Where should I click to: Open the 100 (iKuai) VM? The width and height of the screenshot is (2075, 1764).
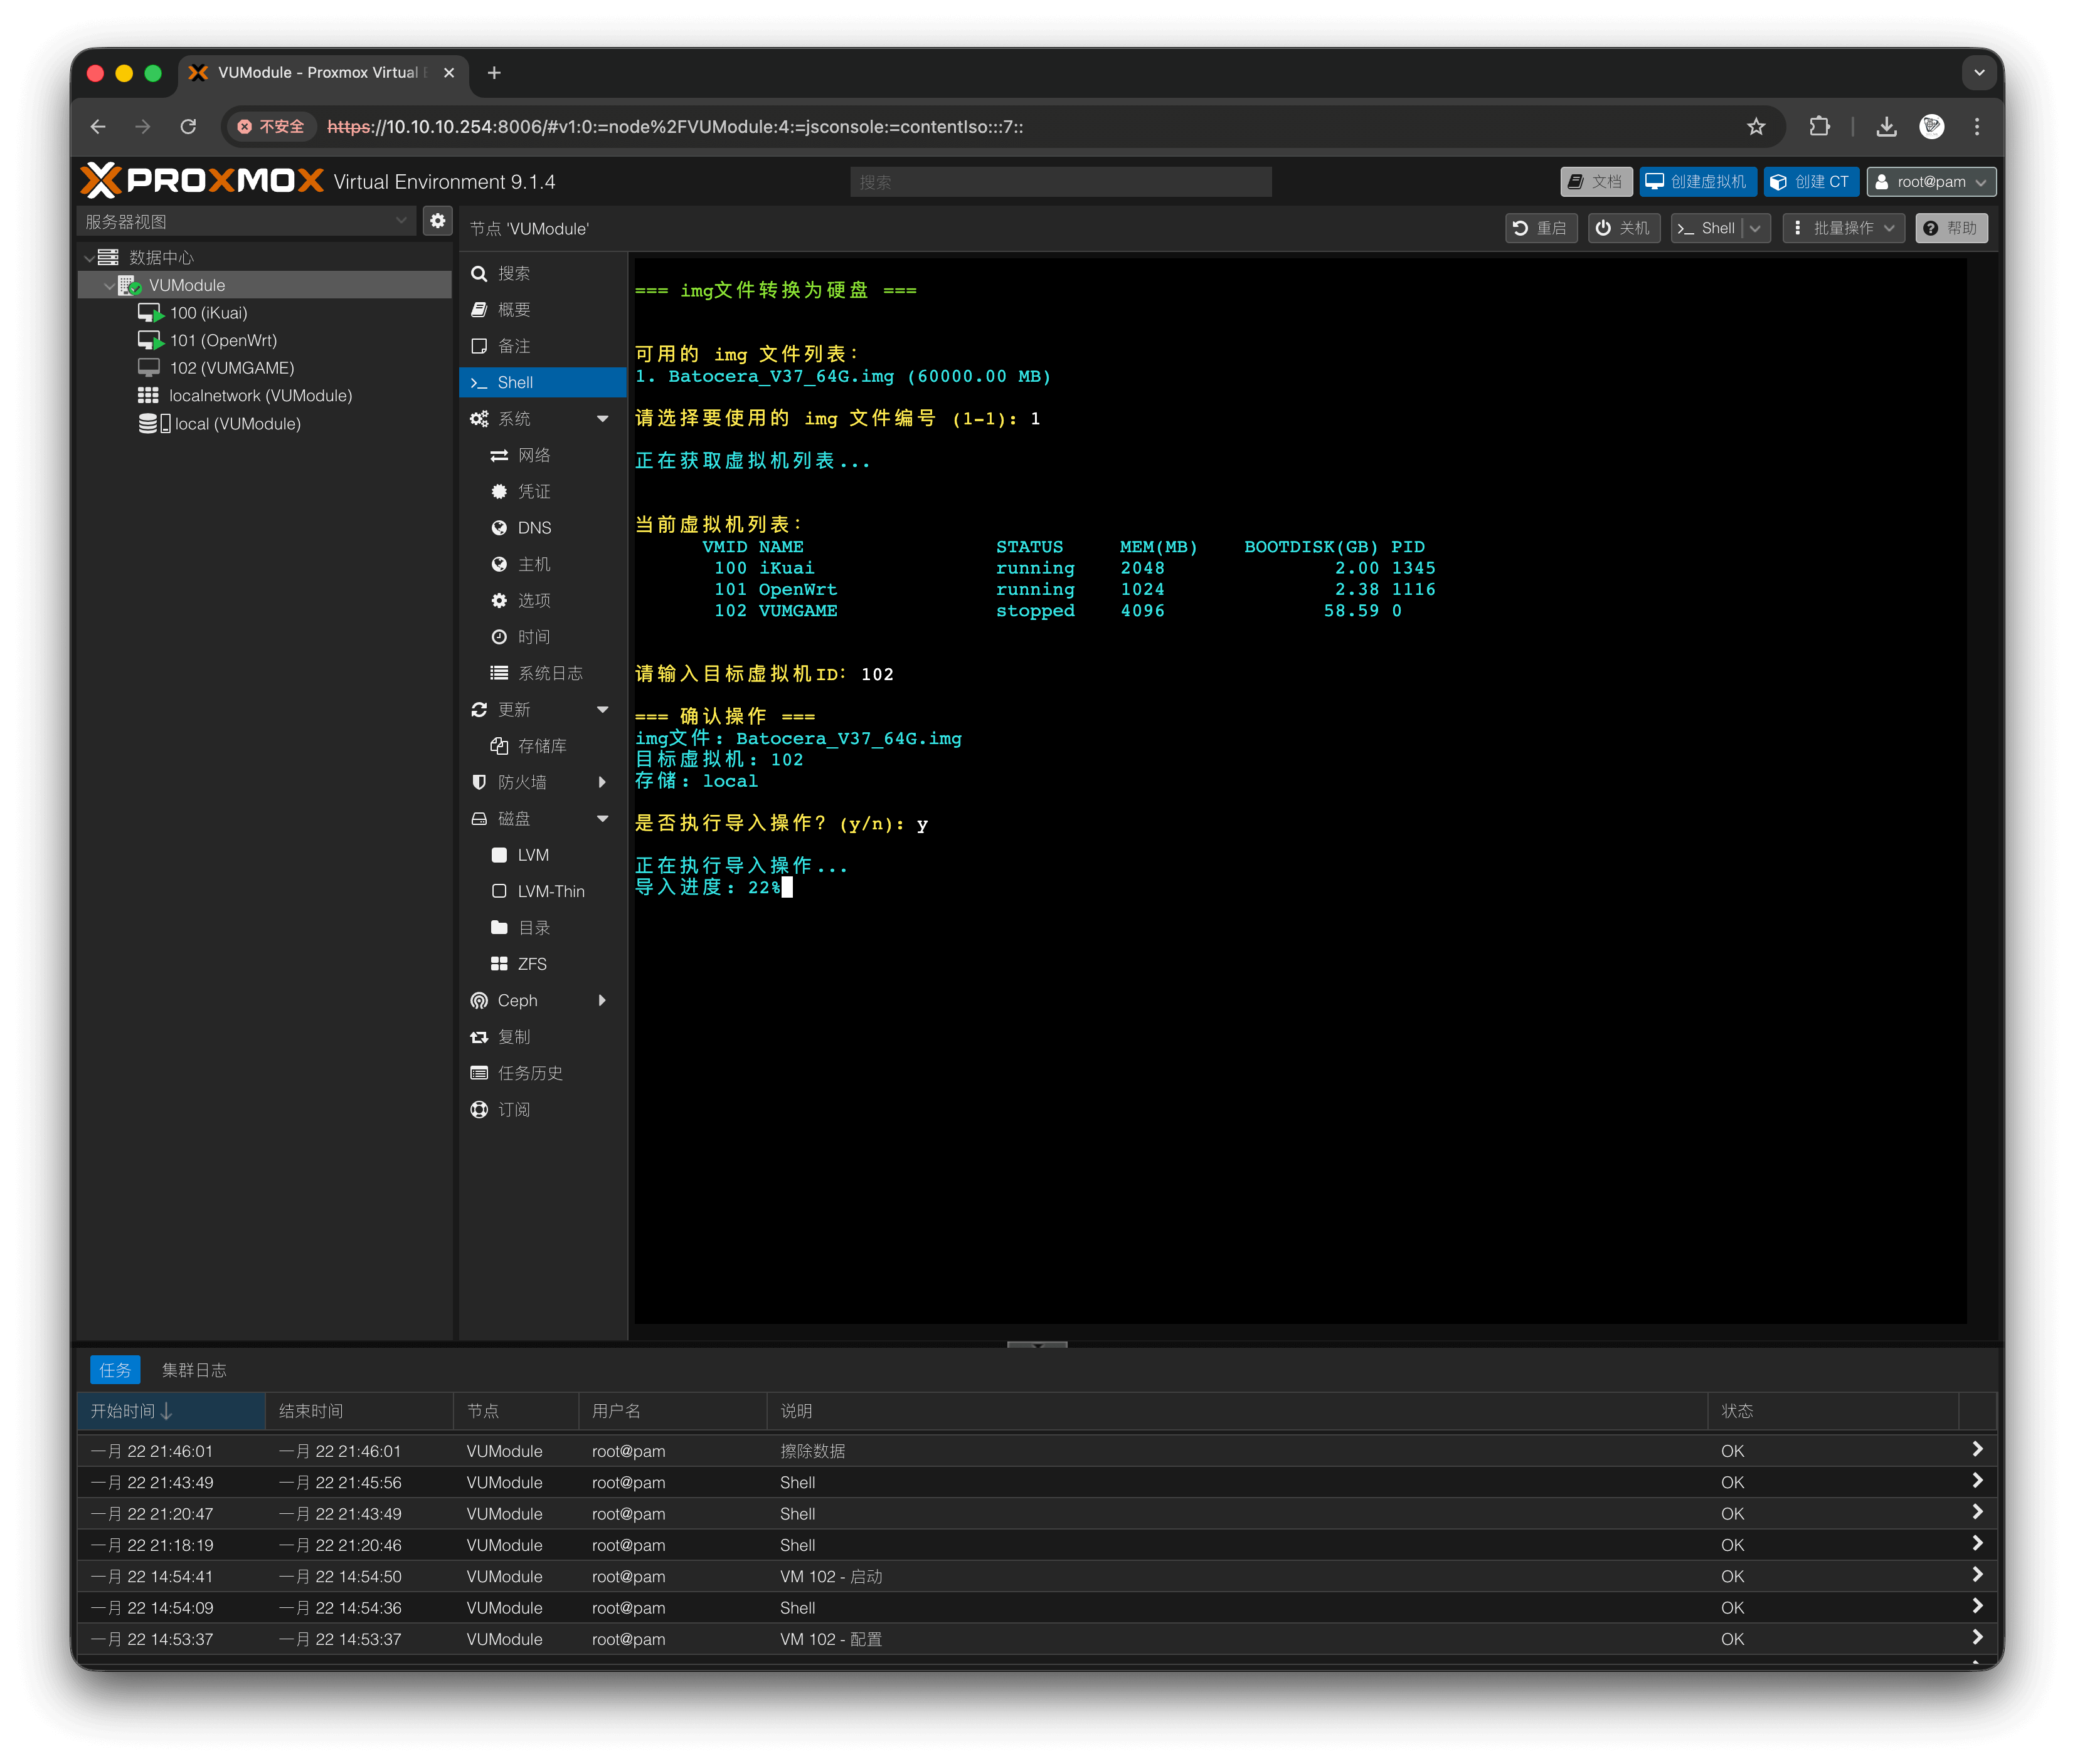(x=208, y=313)
